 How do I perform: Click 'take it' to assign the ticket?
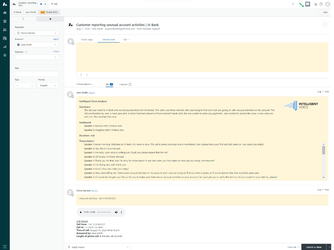[x=56, y=39]
